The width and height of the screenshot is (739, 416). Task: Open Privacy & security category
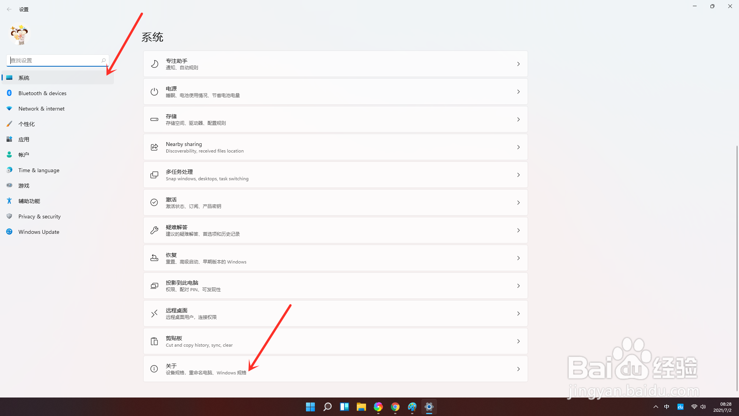39,216
